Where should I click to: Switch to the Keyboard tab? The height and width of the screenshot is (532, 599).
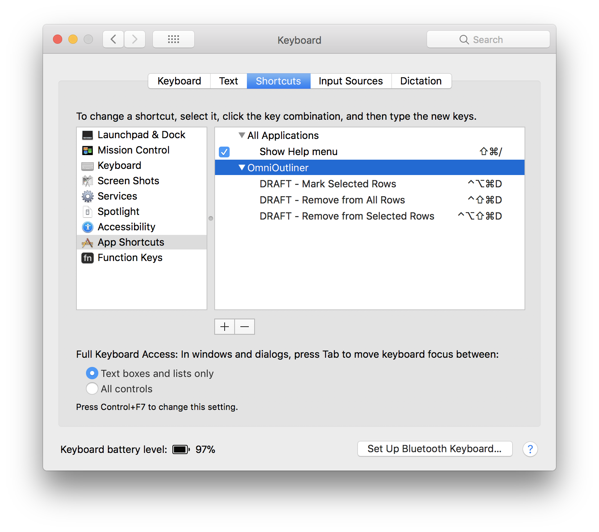(179, 81)
